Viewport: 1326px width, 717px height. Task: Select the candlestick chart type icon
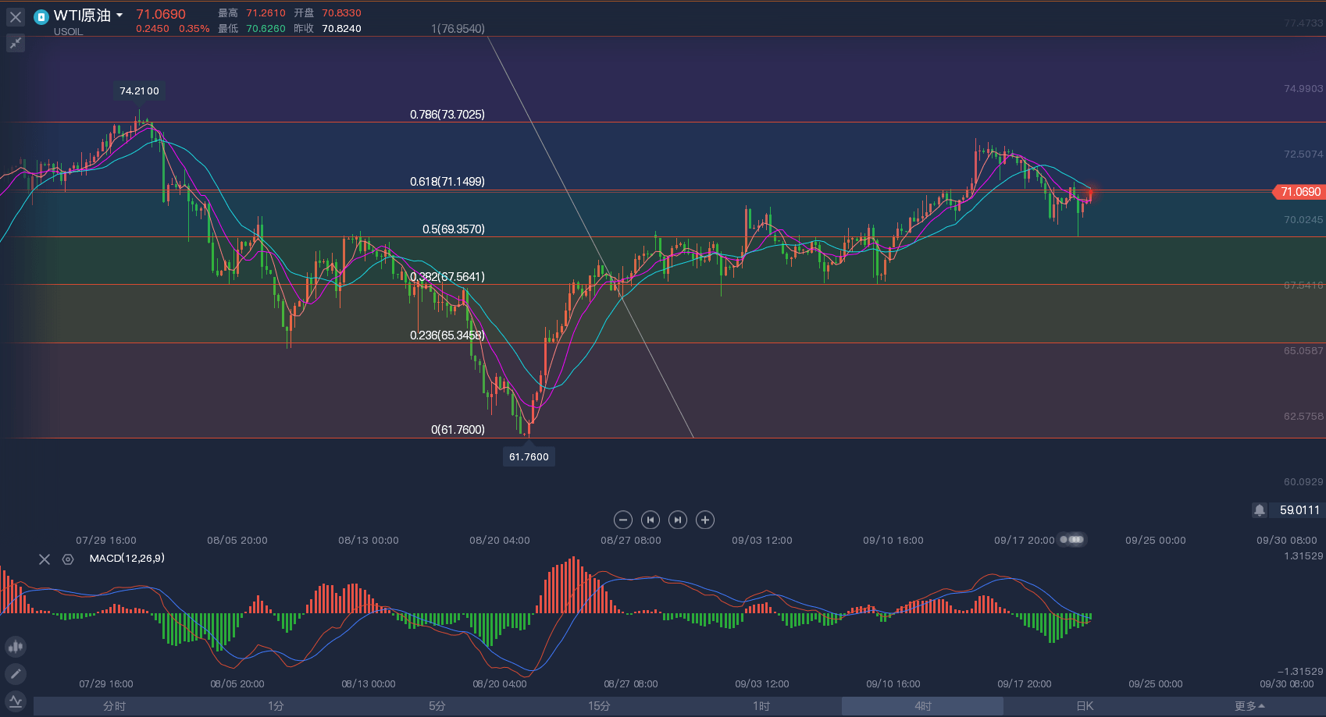[x=16, y=647]
